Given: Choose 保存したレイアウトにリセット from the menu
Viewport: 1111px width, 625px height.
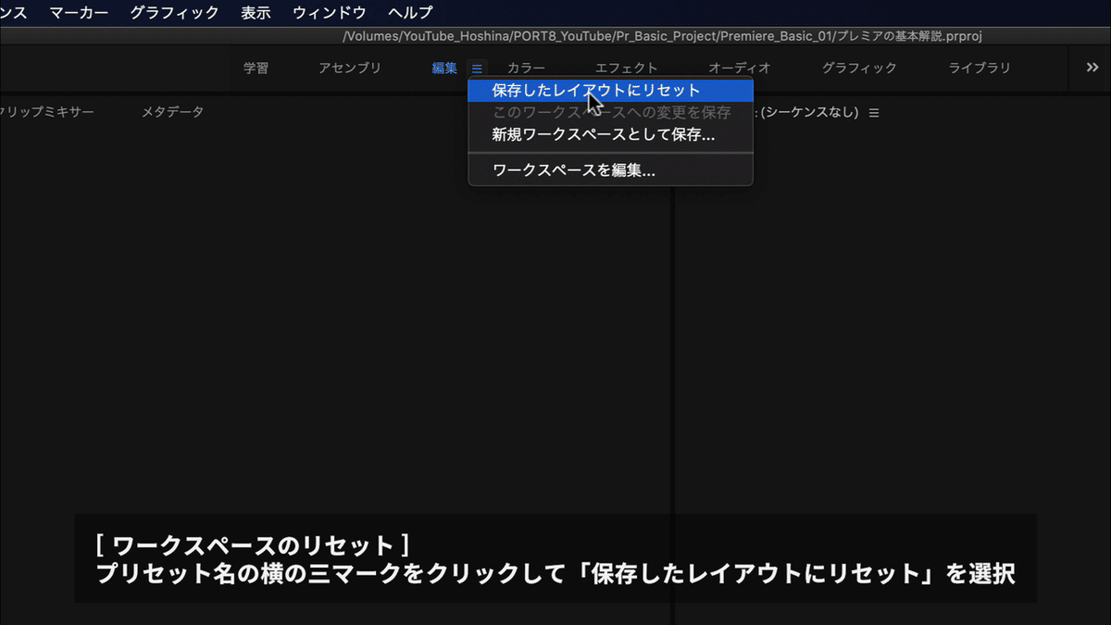Looking at the screenshot, I should pos(611,90).
